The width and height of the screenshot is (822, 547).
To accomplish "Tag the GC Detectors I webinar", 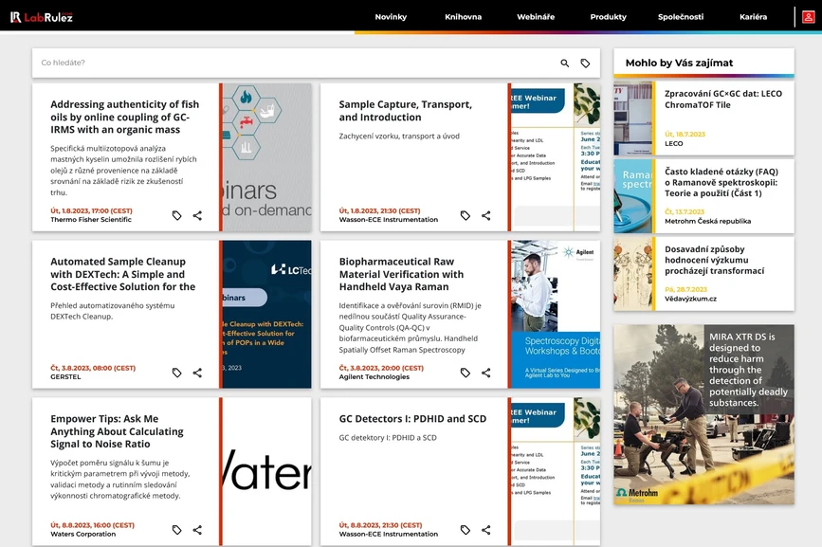I will click(x=465, y=530).
